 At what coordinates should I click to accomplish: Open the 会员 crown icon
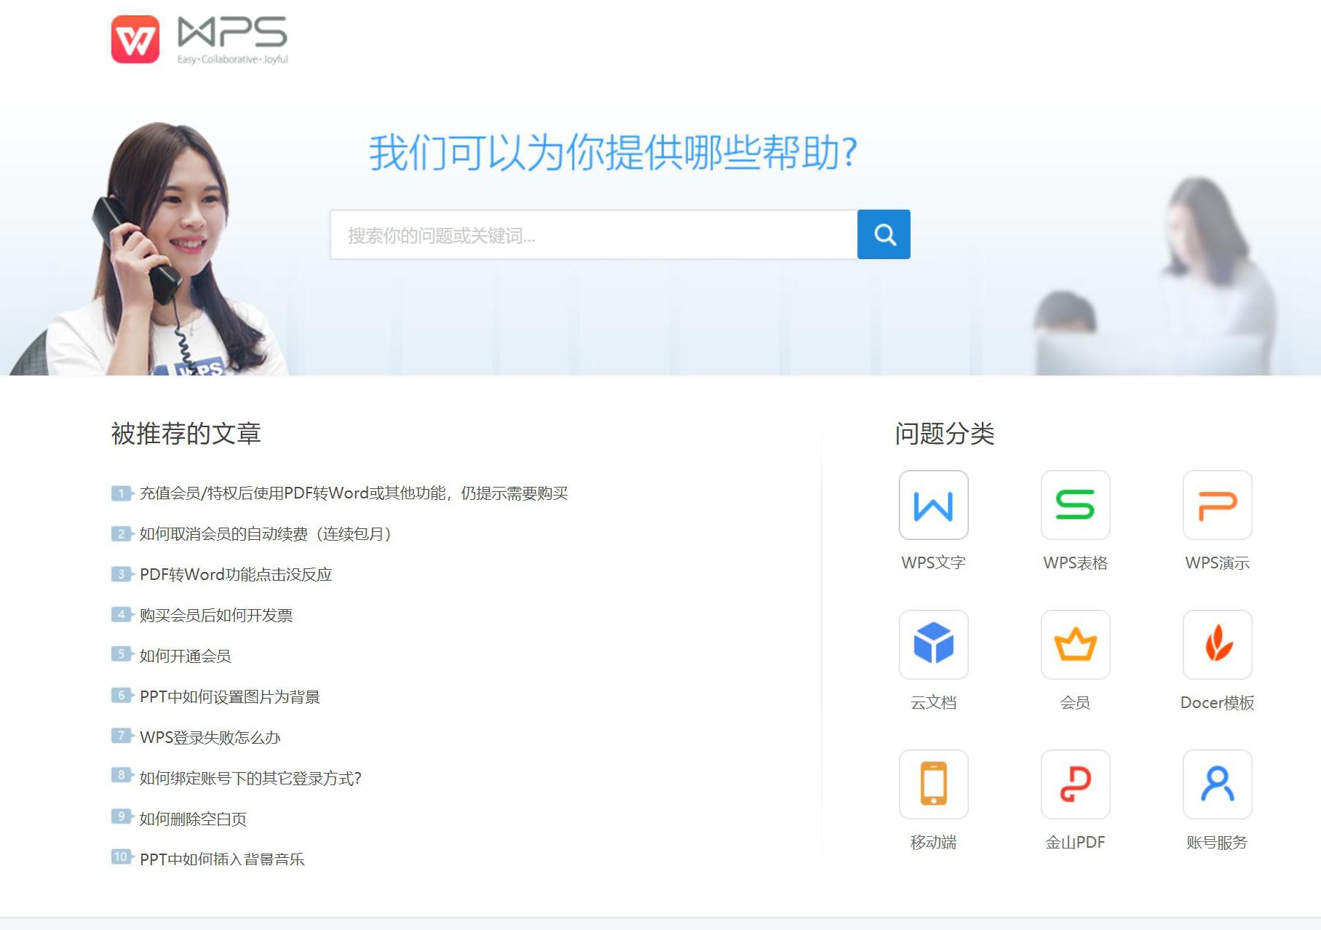click(x=1075, y=645)
